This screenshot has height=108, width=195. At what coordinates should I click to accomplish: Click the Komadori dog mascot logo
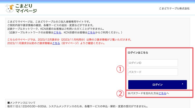pyautogui.click(x=10, y=9)
